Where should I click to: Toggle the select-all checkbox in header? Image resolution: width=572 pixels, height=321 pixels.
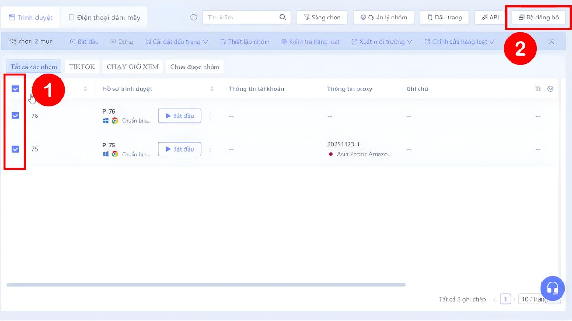15,89
